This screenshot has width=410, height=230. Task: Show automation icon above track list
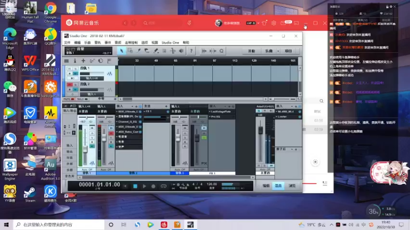click(92, 61)
